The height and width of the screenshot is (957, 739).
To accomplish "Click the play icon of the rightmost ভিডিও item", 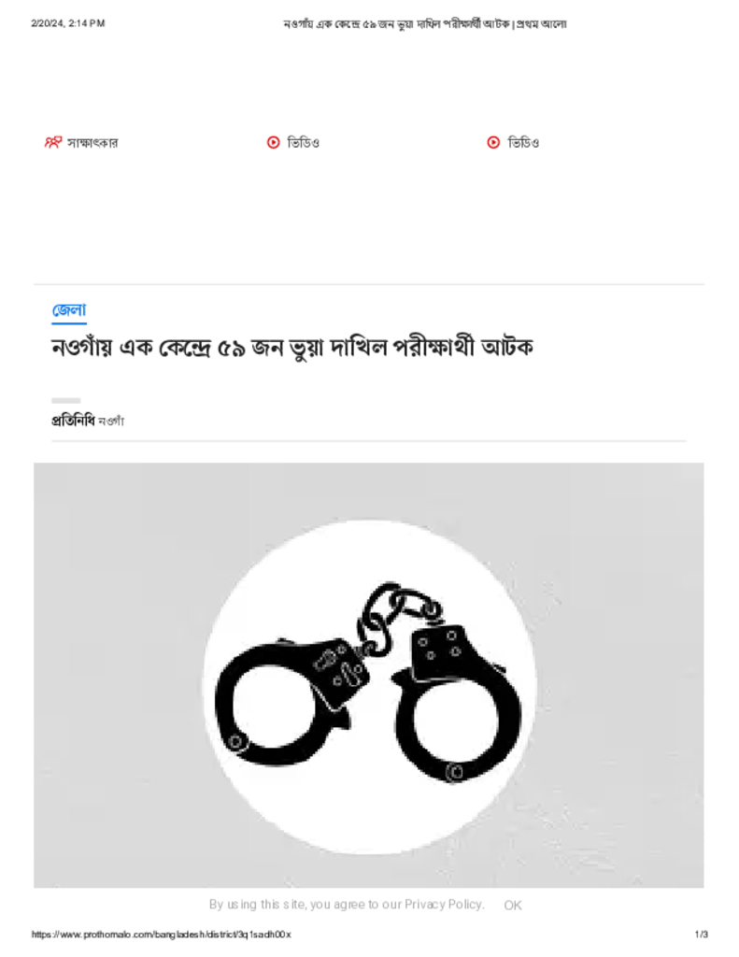I will (493, 142).
